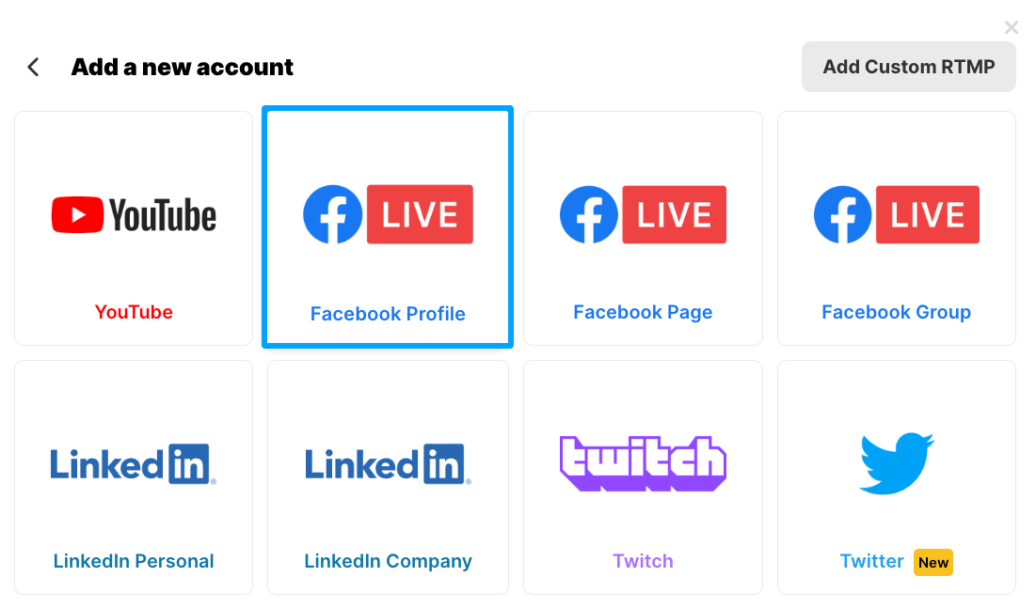Select the highlighted Facebook Profile card

point(387,226)
